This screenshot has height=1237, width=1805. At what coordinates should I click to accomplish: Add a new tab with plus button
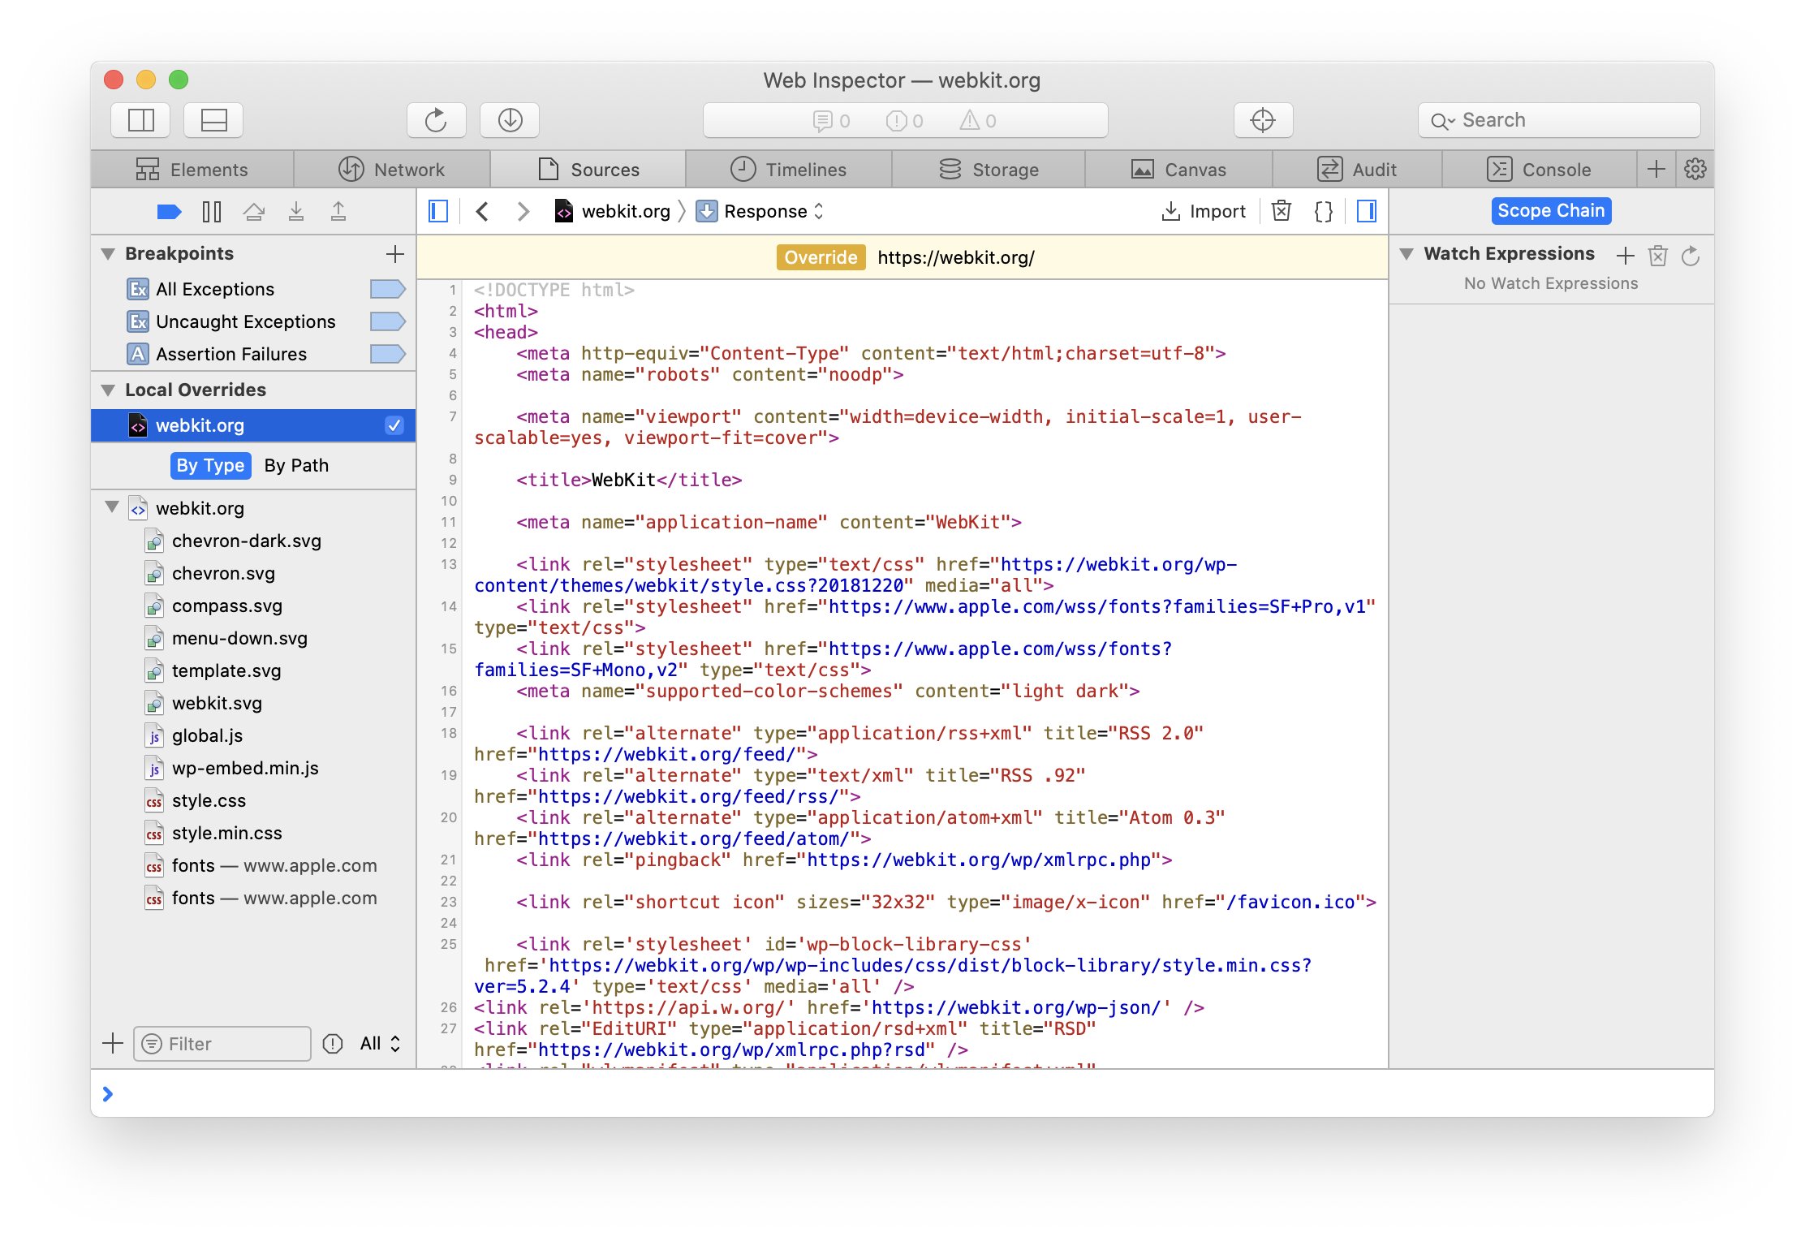click(1656, 169)
